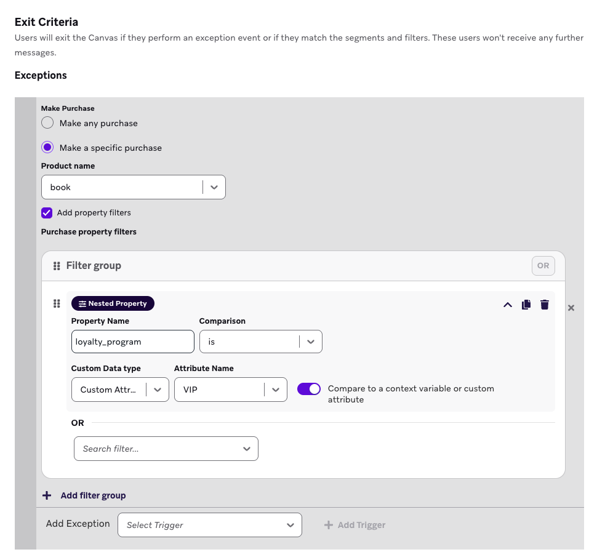
Task: Expand the Custom Data type dropdown
Action: [120, 390]
